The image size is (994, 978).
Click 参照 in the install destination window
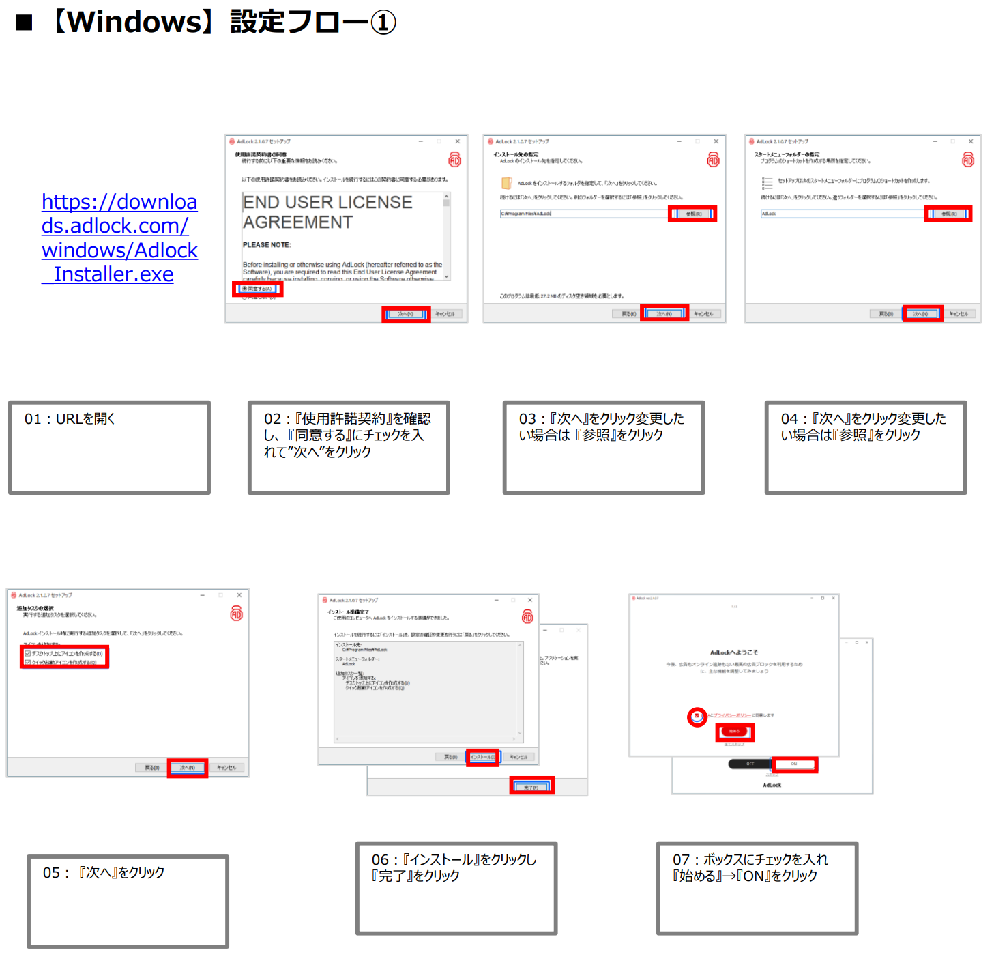pyautogui.click(x=693, y=214)
